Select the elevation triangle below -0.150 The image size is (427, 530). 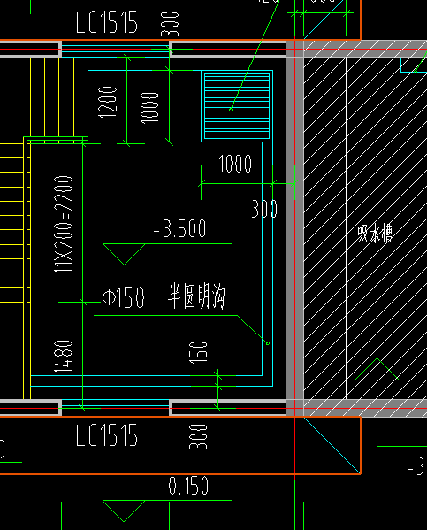pos(124,511)
